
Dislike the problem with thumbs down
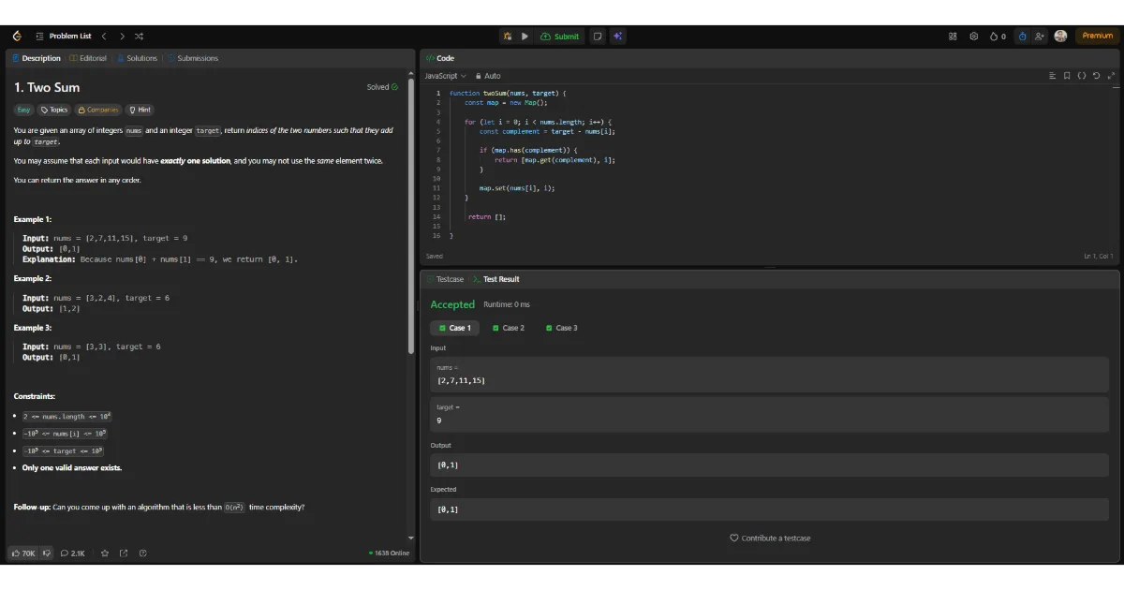coord(47,553)
